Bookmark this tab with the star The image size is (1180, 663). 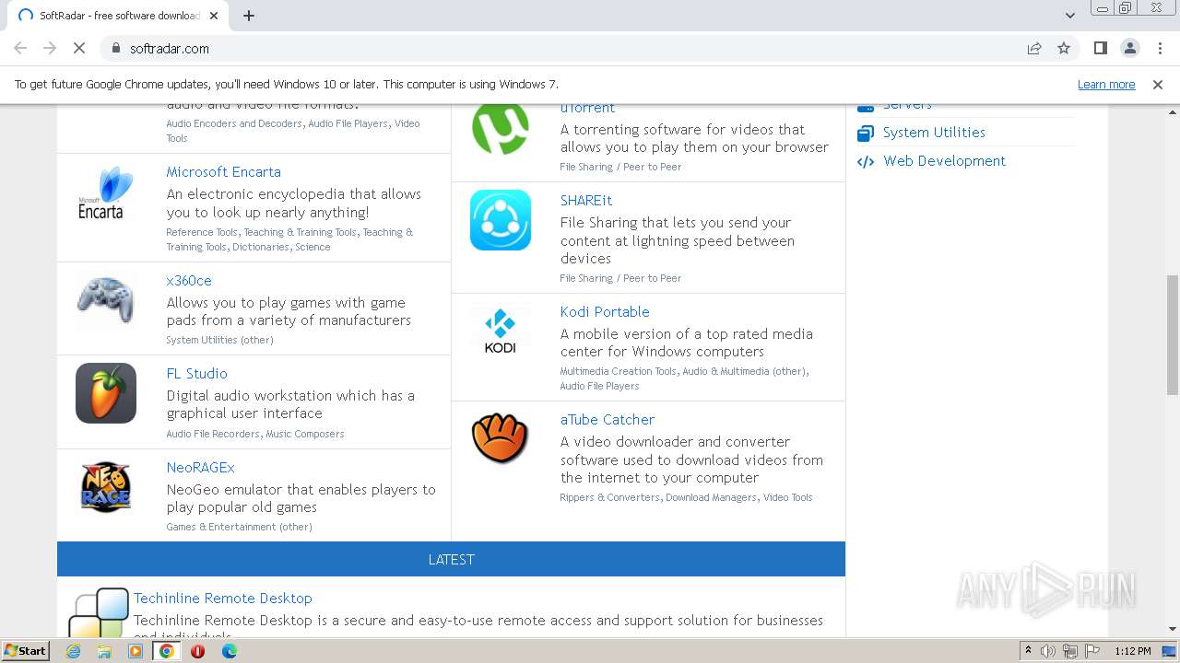[1064, 48]
